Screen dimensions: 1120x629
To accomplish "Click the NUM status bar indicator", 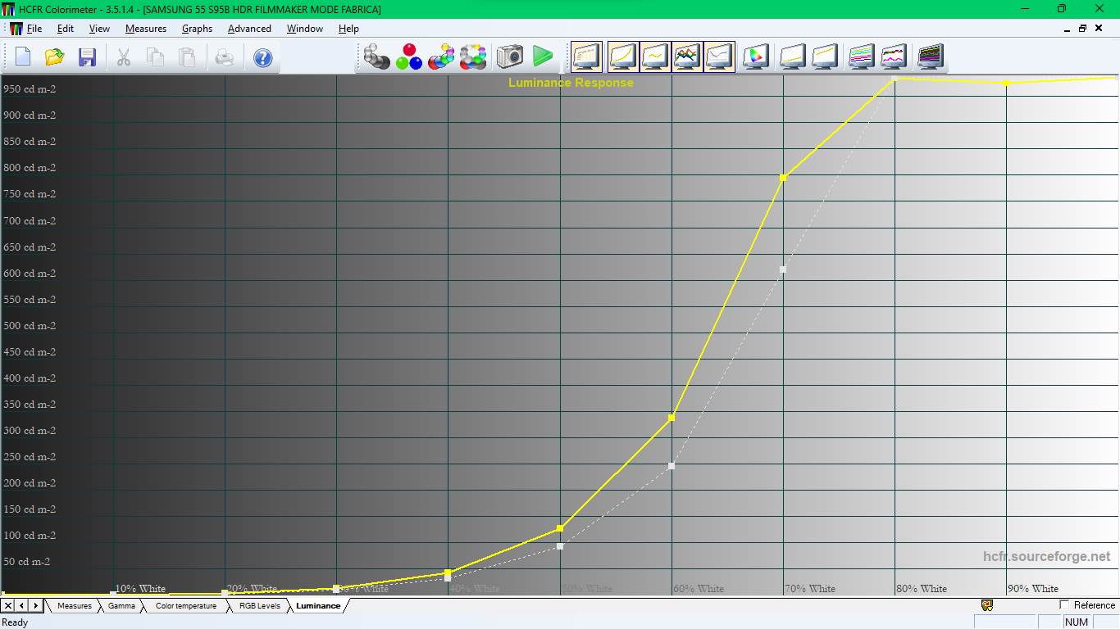I will 1077,622.
